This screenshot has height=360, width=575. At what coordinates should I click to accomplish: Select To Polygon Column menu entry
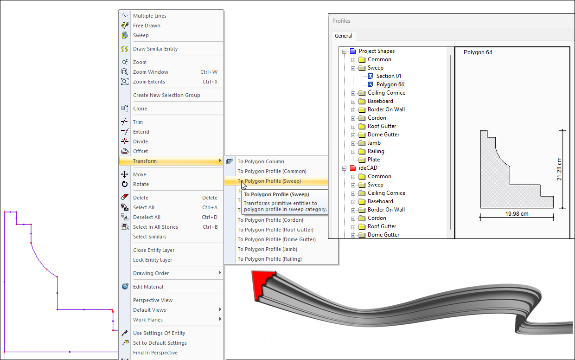coord(261,161)
